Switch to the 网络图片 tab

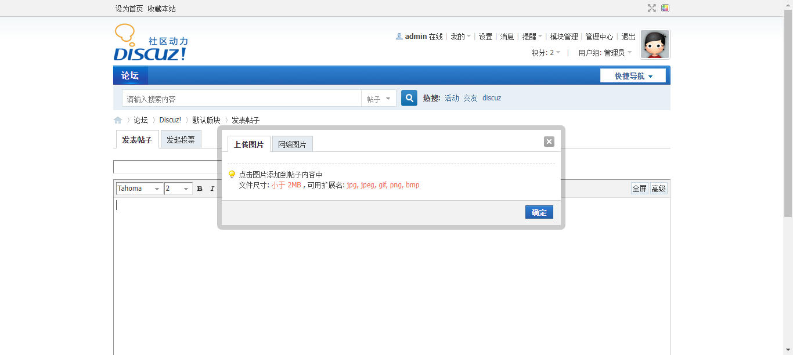[x=292, y=144]
